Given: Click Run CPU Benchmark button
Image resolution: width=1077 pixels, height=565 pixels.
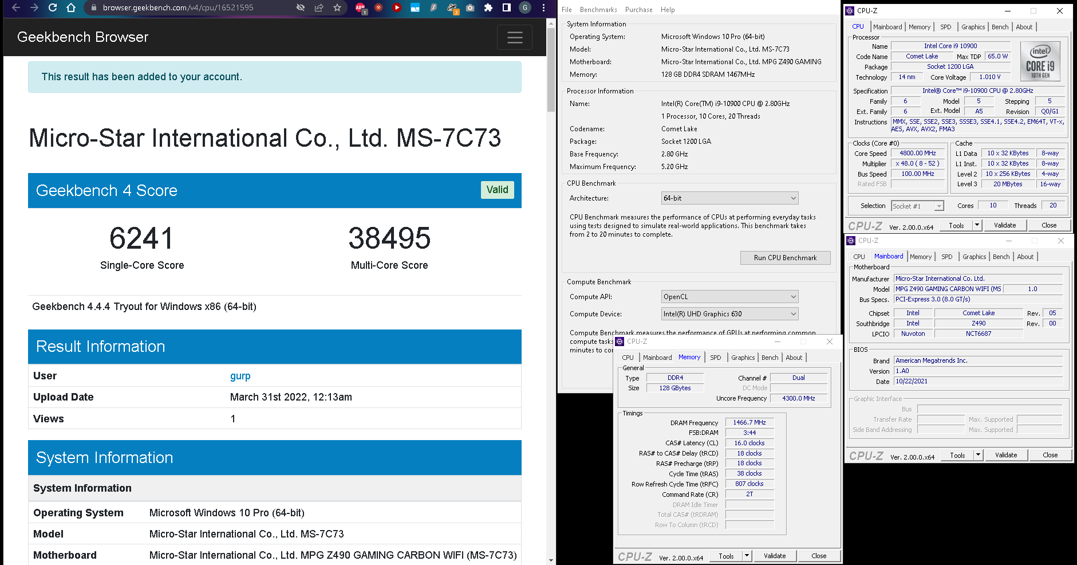Looking at the screenshot, I should coord(786,258).
